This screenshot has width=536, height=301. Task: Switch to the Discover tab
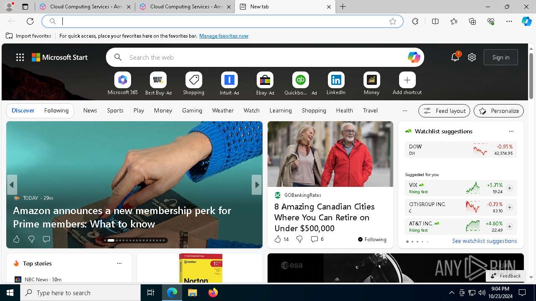[x=23, y=110]
